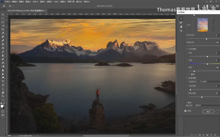Collapse the 天空调整 section
Screen dimensions: 220x137
(187, 49)
